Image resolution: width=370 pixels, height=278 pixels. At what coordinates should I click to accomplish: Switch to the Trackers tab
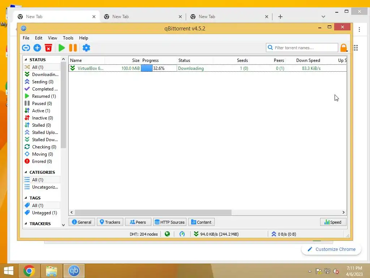pyautogui.click(x=110, y=222)
